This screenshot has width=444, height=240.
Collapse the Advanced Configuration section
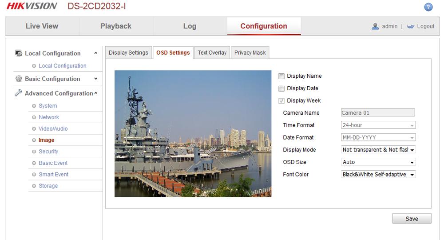click(x=96, y=93)
